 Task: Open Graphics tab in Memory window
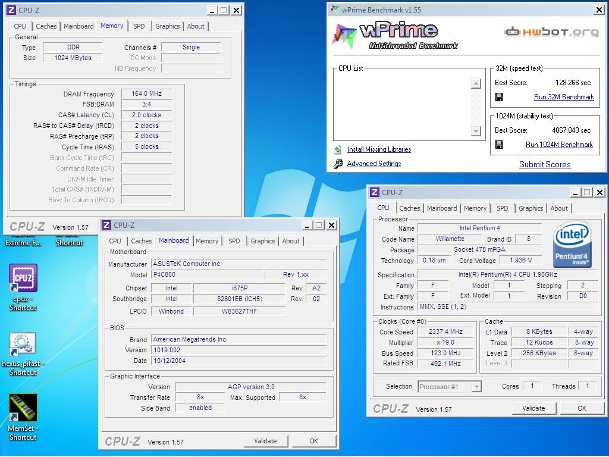[x=167, y=26]
